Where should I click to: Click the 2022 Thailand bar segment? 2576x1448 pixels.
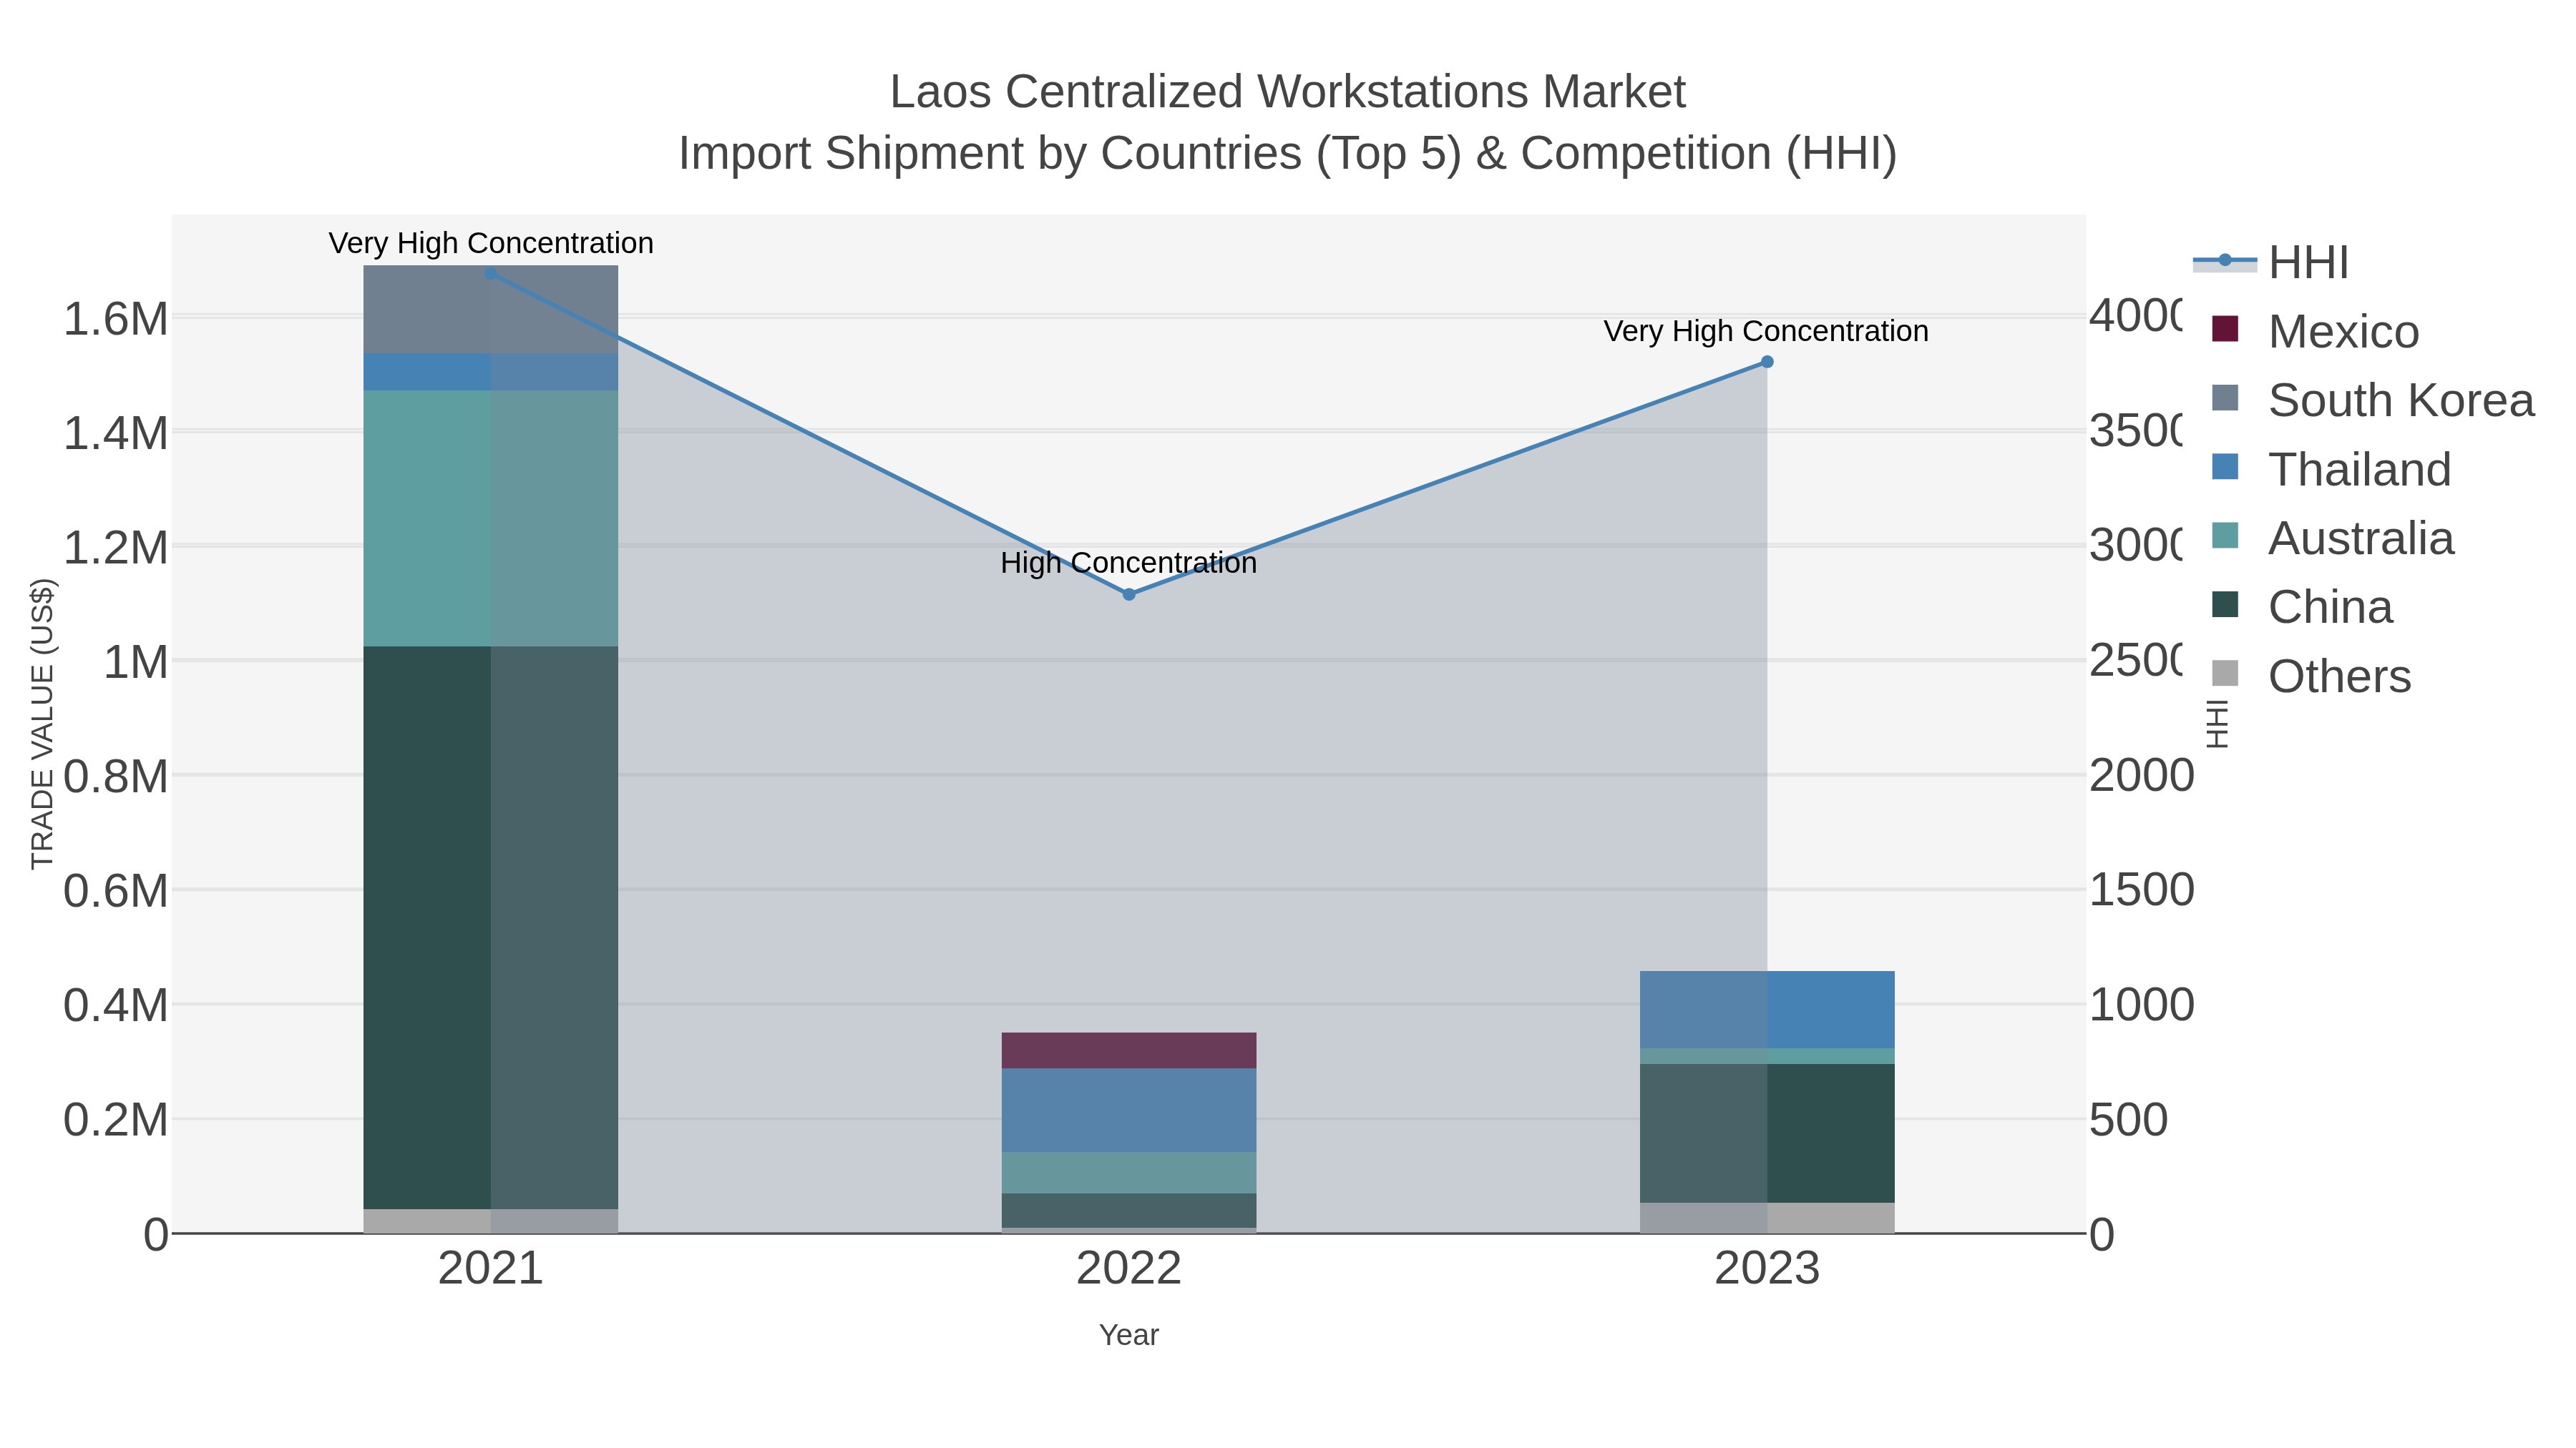[1129, 1110]
